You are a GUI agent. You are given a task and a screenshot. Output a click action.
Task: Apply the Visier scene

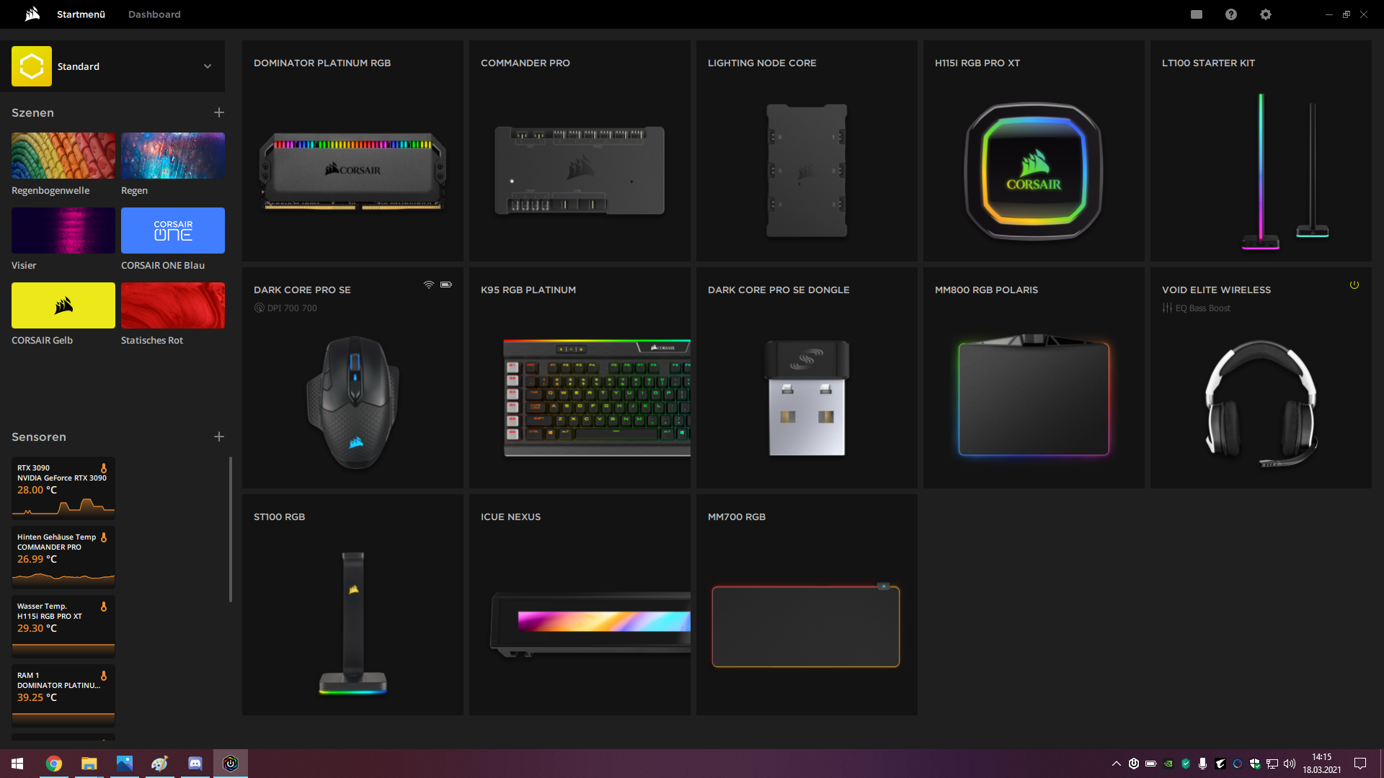tap(63, 231)
